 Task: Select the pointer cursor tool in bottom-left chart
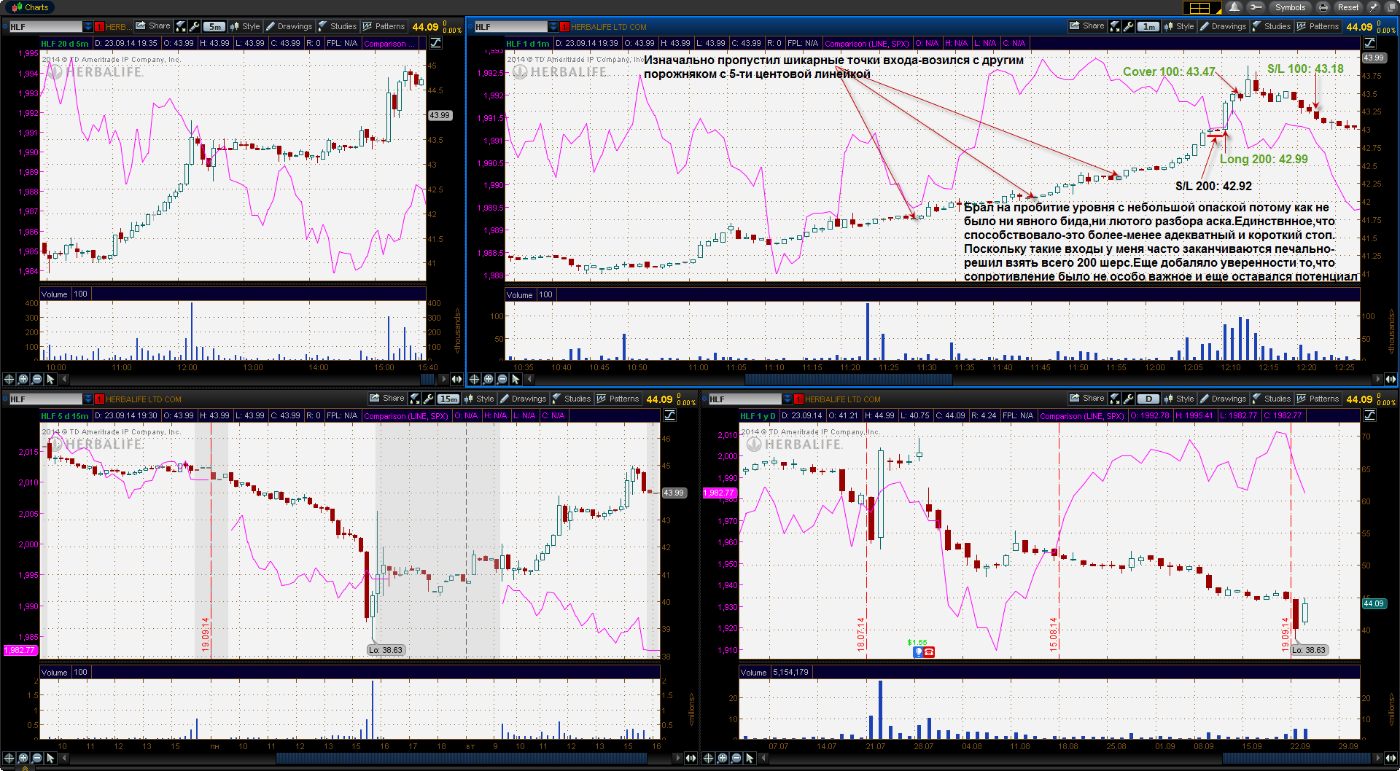coord(50,758)
